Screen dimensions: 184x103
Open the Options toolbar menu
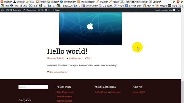click(x=155, y=2)
